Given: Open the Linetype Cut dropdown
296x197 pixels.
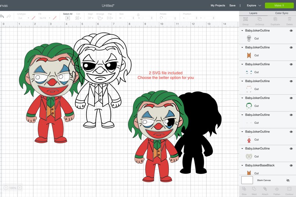Looking at the screenshot, I should pos(23,18).
